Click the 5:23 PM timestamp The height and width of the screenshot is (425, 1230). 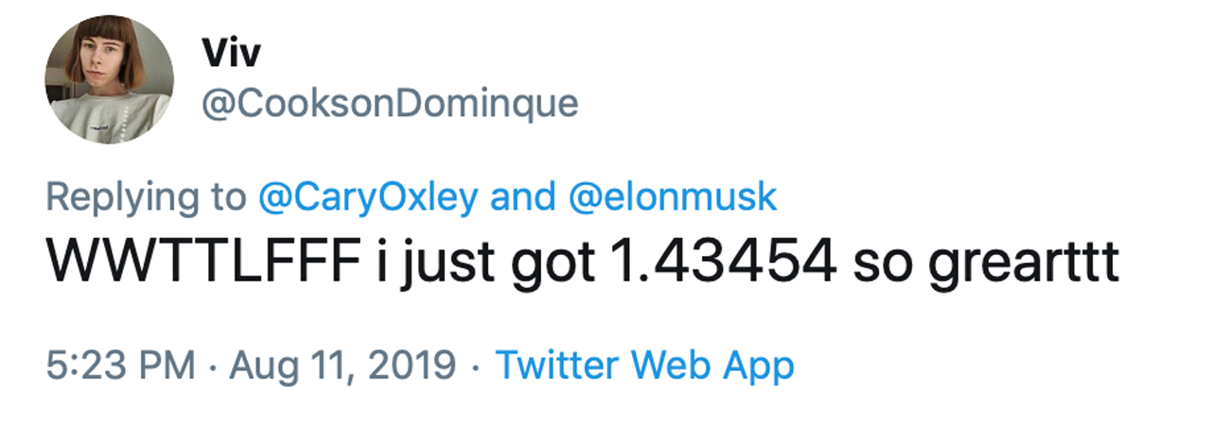pos(121,365)
